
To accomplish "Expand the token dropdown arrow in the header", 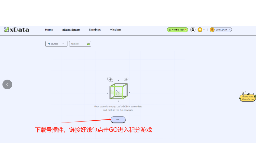I will tap(204, 30).
